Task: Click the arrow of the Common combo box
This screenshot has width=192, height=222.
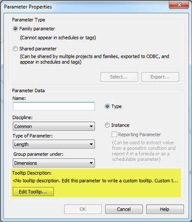Action: click(x=91, y=126)
